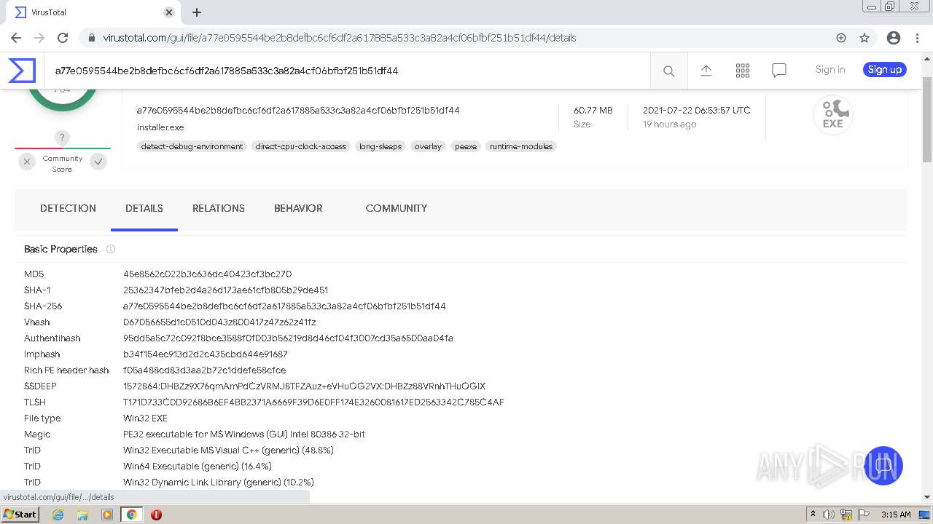The image size is (933, 524).
Task: Open the upload file icon
Action: [706, 71]
